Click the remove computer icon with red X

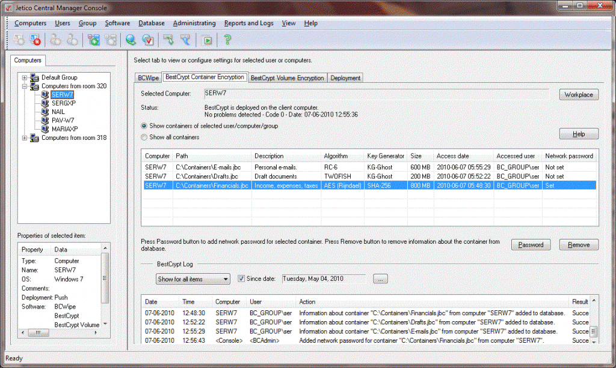pyautogui.click(x=35, y=40)
